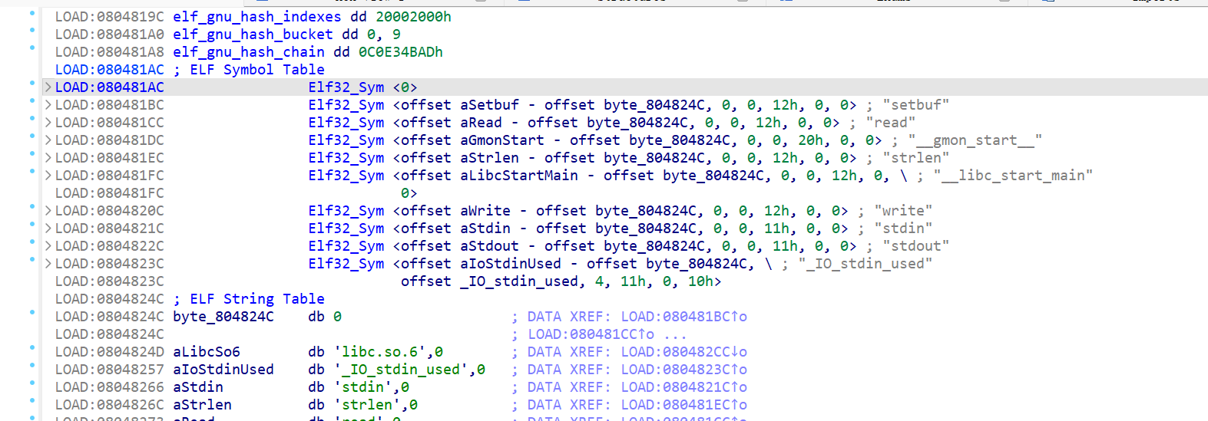Expand the __gmon_start__ symbol row at LOAD:080481DC

(48, 140)
